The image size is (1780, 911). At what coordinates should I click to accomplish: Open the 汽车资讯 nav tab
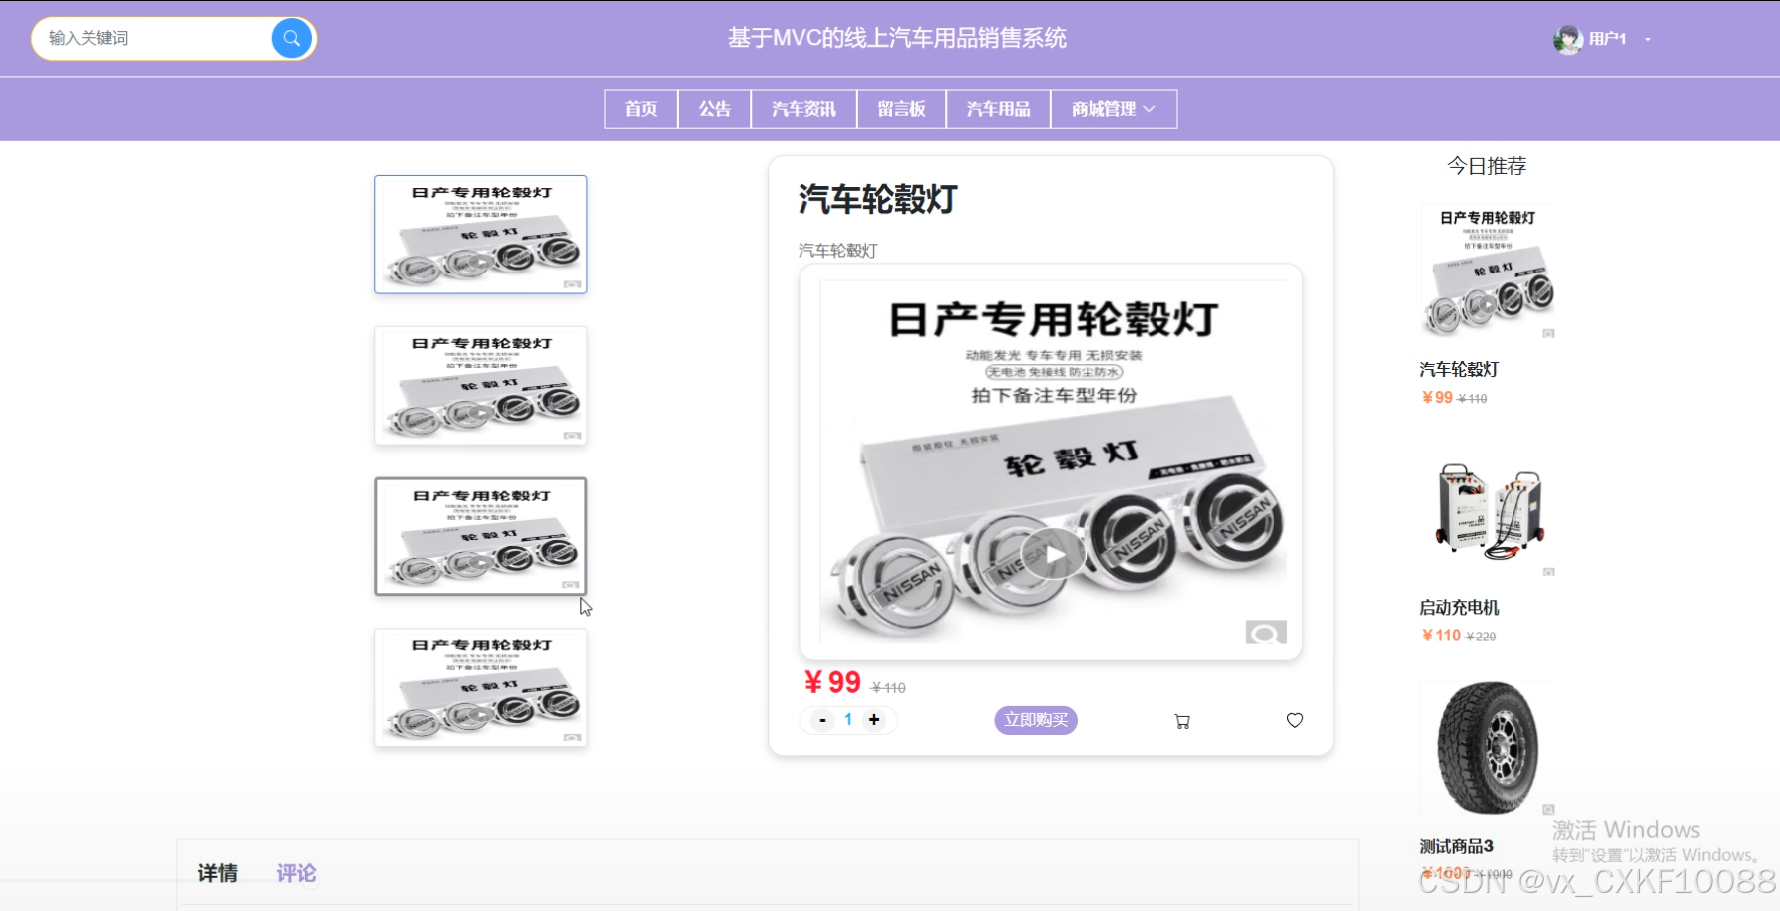tap(803, 109)
